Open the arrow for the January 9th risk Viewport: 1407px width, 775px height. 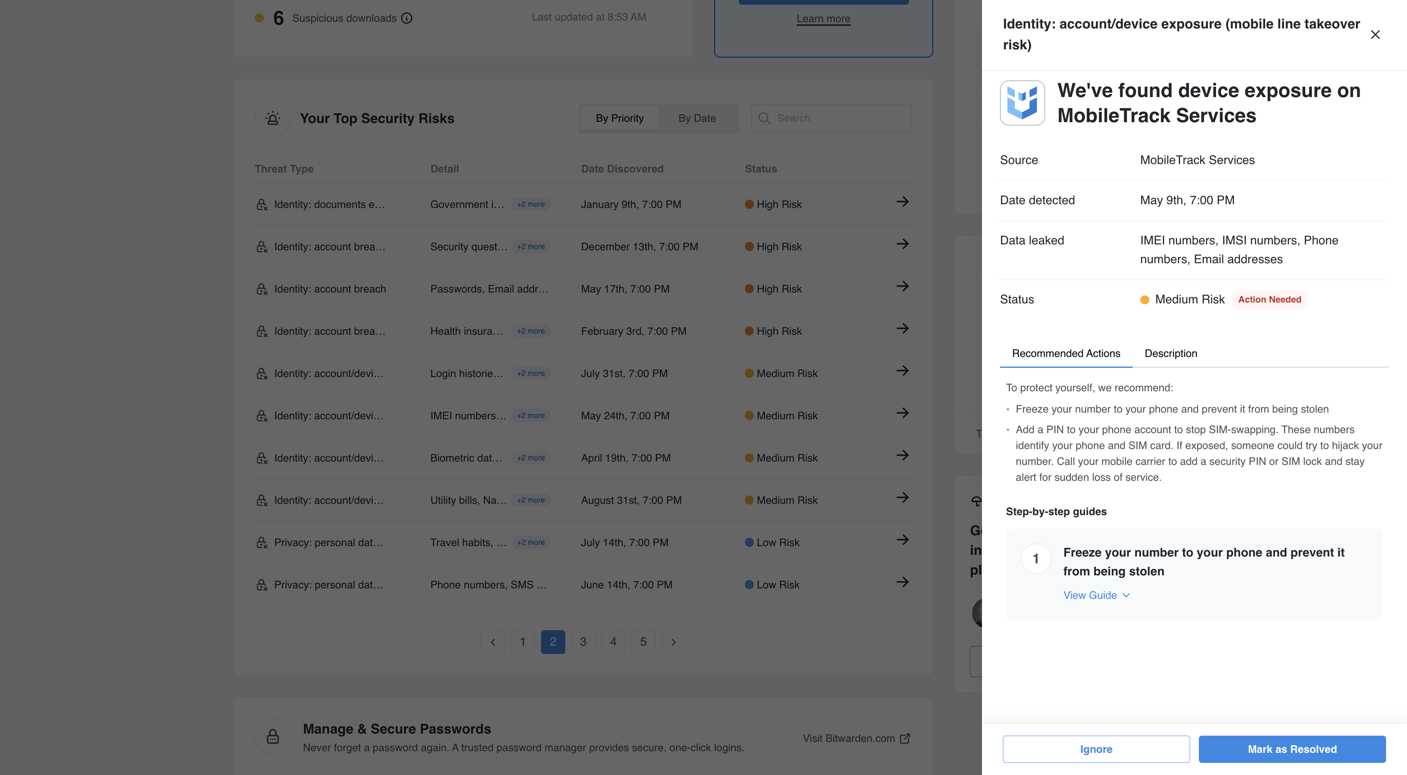pyautogui.click(x=902, y=202)
